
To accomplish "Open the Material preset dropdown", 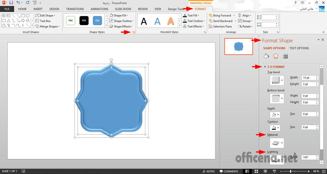I will (x=283, y=143).
